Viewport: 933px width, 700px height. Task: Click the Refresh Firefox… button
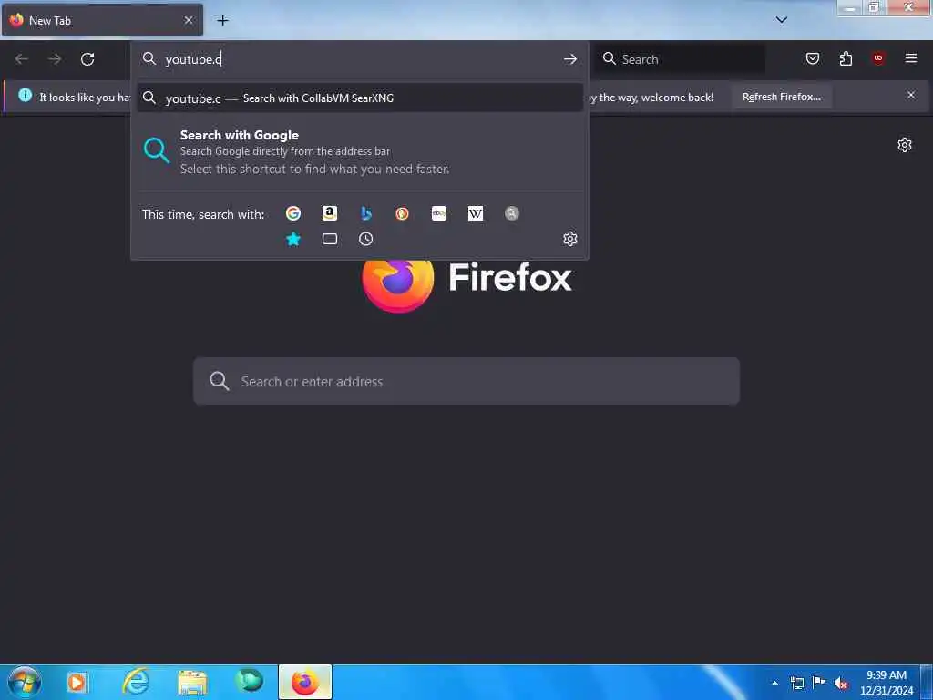coord(781,97)
